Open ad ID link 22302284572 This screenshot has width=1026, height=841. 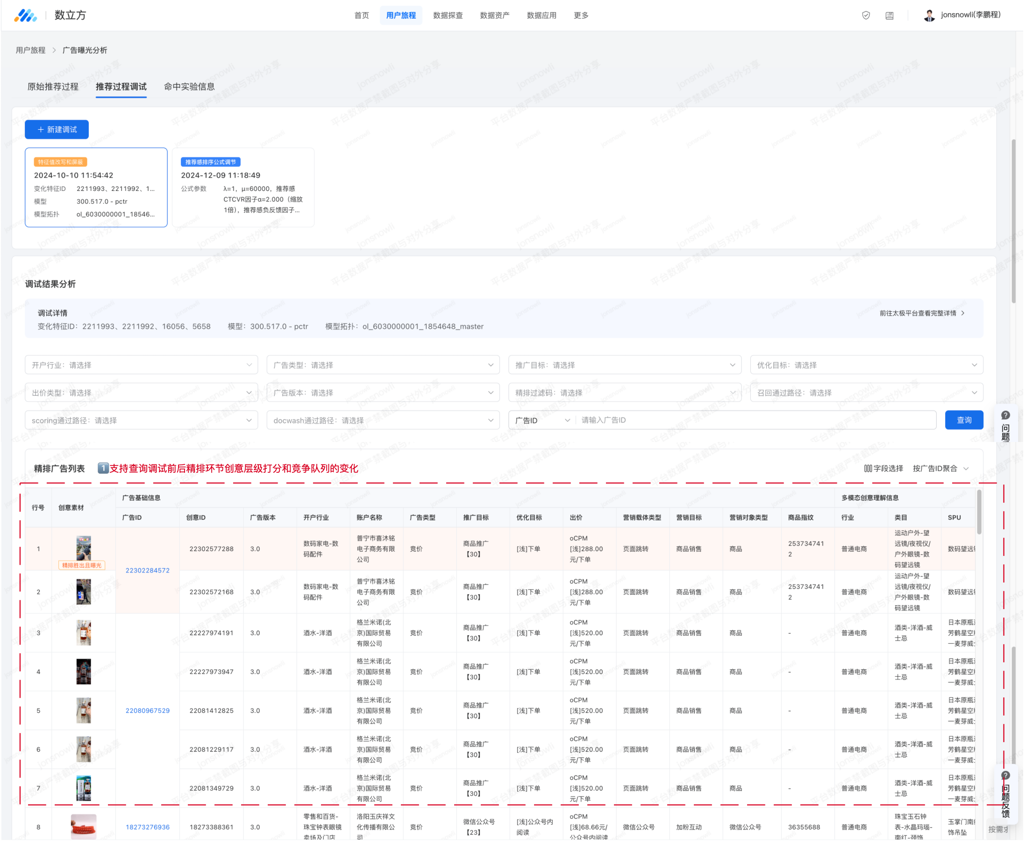coord(147,570)
